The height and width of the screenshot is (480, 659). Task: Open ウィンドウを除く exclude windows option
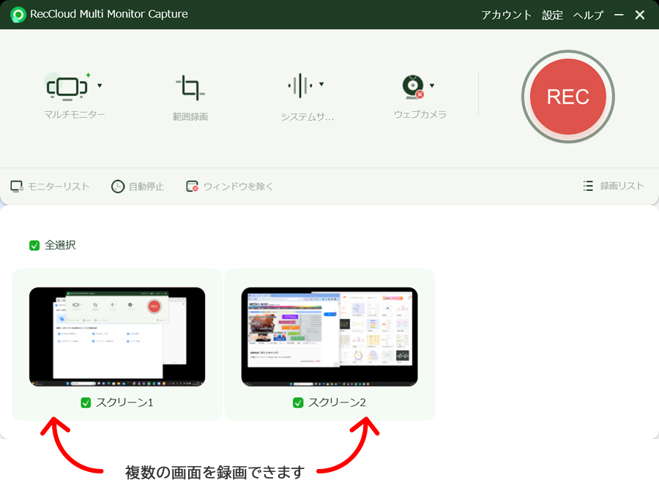pyautogui.click(x=238, y=187)
